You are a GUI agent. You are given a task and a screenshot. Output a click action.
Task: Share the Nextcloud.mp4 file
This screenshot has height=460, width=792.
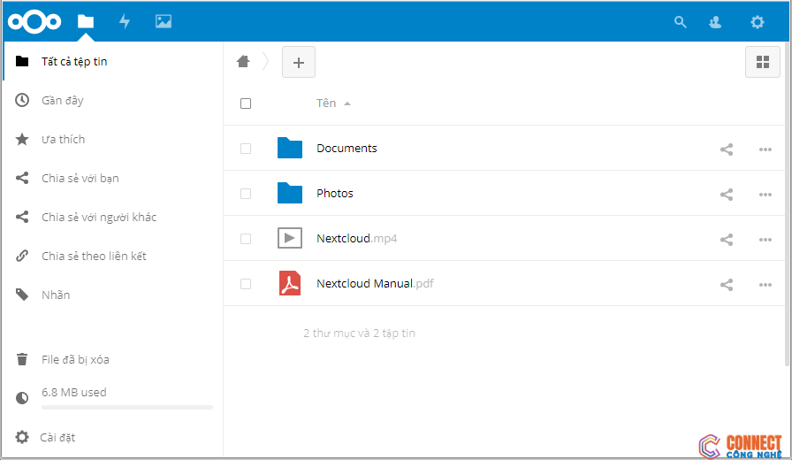click(x=727, y=239)
